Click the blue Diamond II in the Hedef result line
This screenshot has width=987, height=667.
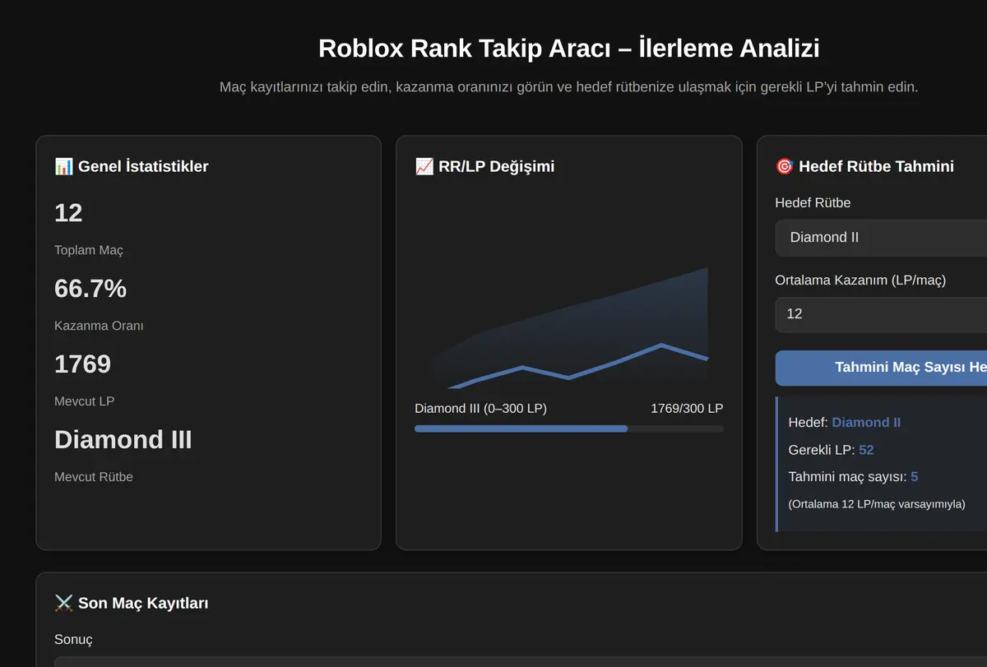click(866, 423)
